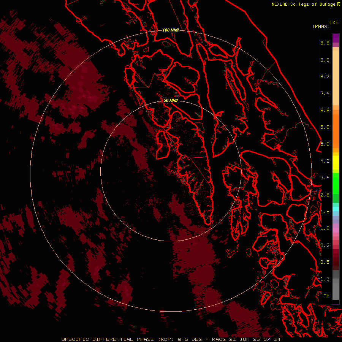Click the 7.4 value on color scale

(325, 93)
